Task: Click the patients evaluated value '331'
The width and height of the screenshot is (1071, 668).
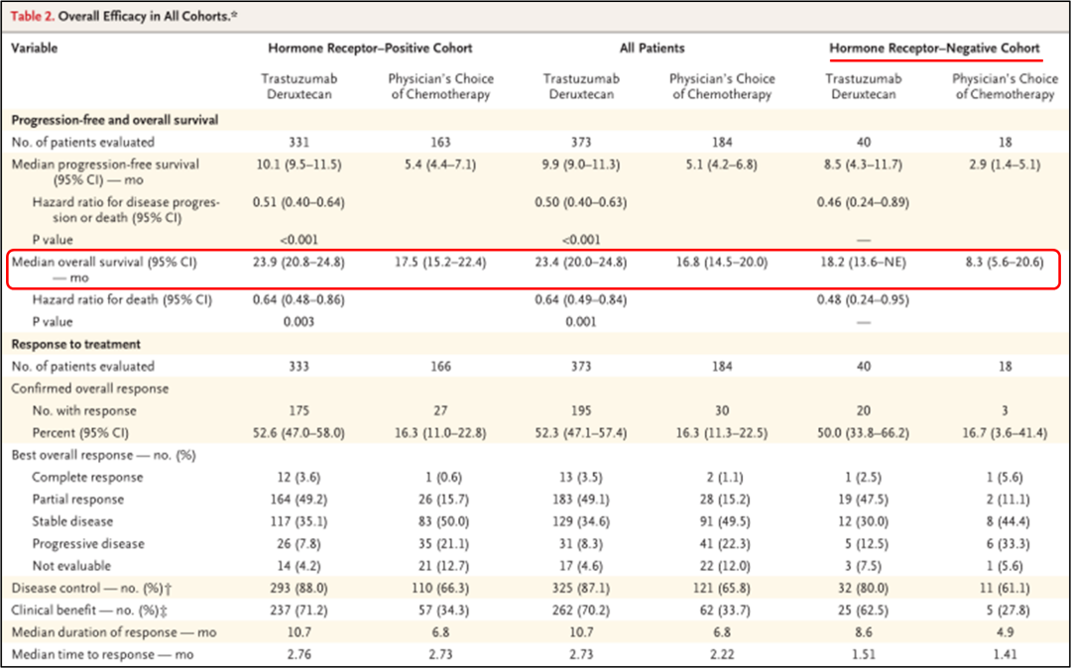Action: pyautogui.click(x=298, y=142)
